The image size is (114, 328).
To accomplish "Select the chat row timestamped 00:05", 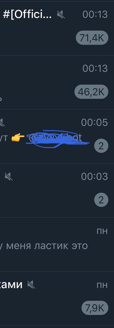I will click(x=57, y=136).
